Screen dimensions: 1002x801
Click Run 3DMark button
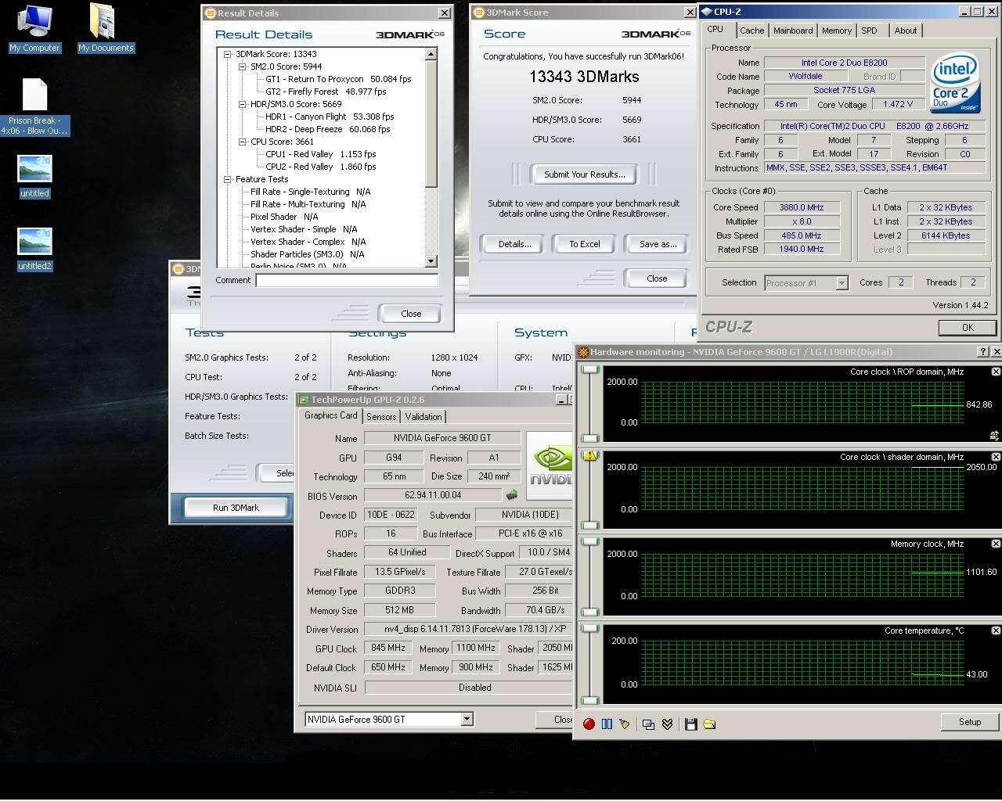236,508
